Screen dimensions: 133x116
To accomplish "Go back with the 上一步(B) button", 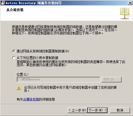I will pyautogui.click(x=77, y=110).
